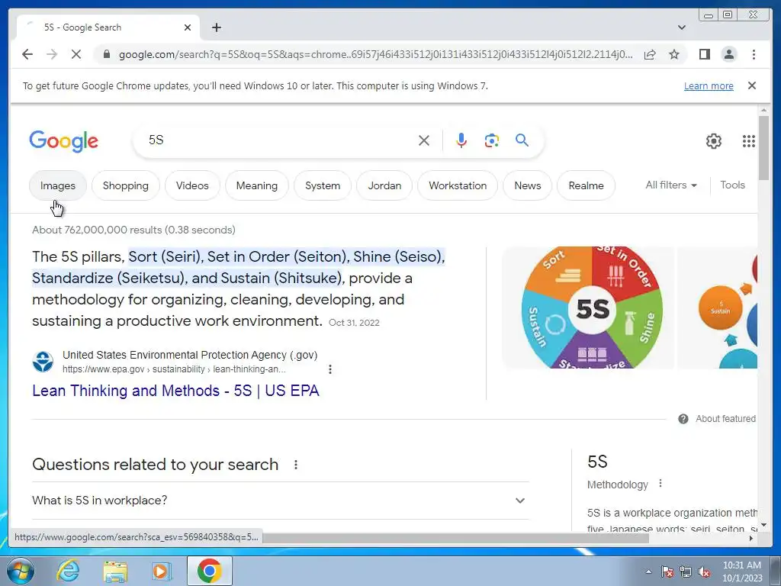Click the muted volume tray icon

(704, 572)
